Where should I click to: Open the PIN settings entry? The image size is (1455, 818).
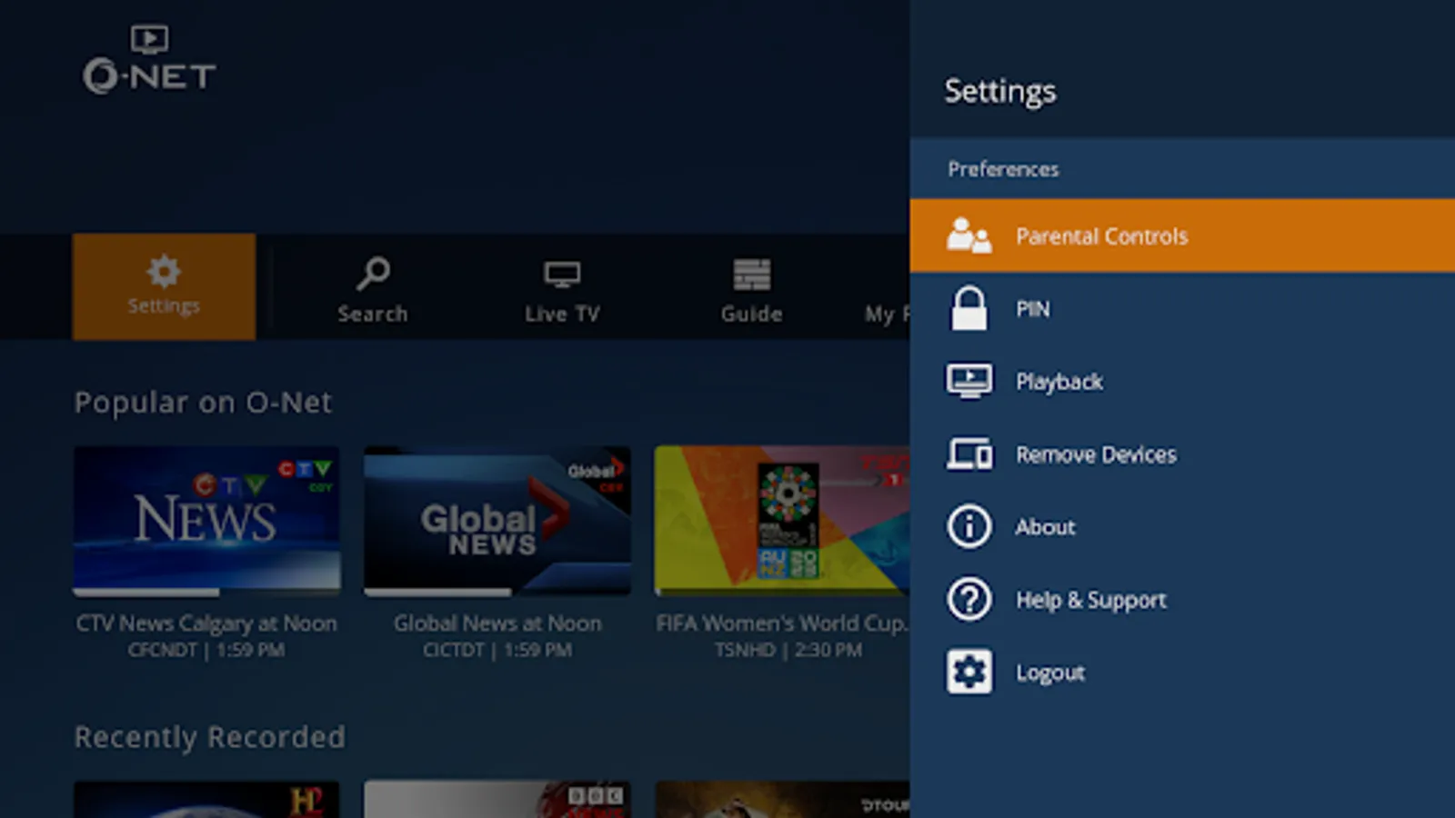[1182, 308]
